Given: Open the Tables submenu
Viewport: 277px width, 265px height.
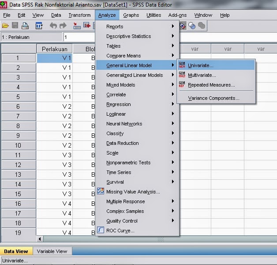Looking at the screenshot, I should click(137, 46).
